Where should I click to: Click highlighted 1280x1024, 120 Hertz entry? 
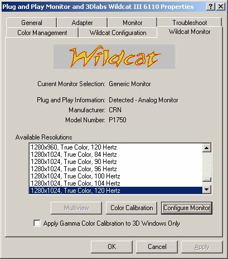tap(115, 191)
